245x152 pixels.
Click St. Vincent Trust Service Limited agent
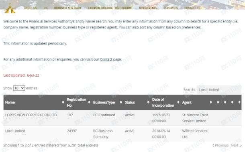(195, 118)
